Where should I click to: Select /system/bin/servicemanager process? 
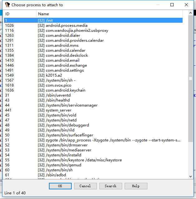pos(93,105)
